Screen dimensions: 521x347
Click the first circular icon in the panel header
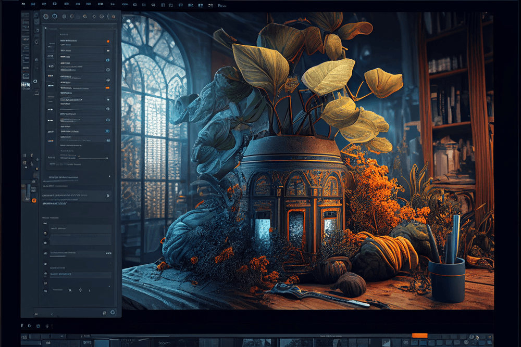(46, 17)
